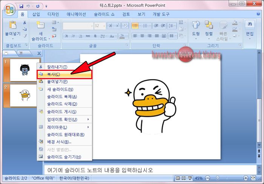Viewport: 264px width, 184px height.
Task: Click the zoom slider handle
Action: click(x=217, y=178)
